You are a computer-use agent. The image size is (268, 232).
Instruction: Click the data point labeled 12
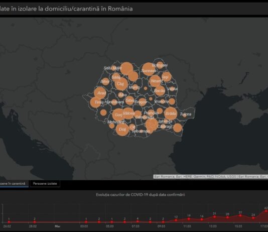click(176, 220)
